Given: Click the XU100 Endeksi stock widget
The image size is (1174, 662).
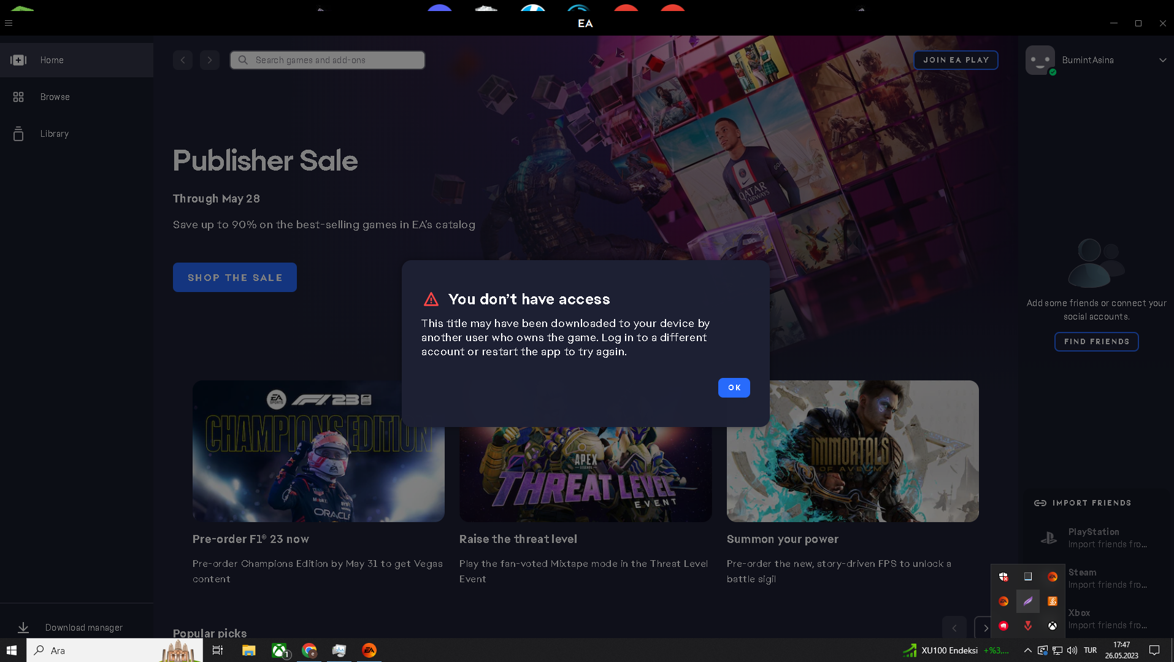Looking at the screenshot, I should (956, 650).
